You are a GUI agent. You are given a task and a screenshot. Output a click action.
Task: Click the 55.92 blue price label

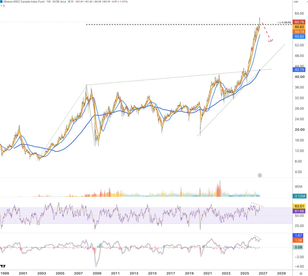[299, 37]
